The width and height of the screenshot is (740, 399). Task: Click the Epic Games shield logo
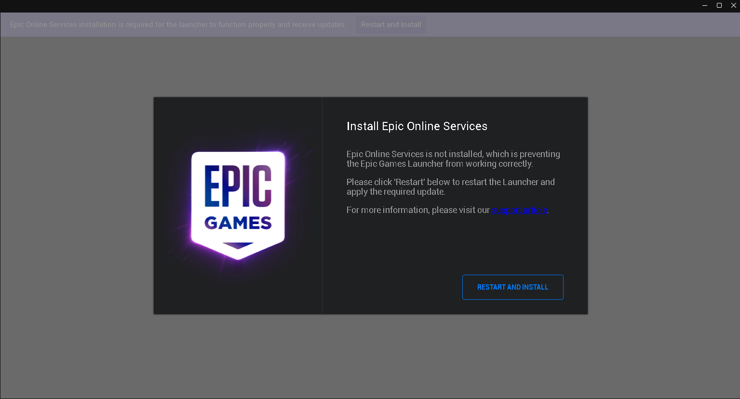238,206
